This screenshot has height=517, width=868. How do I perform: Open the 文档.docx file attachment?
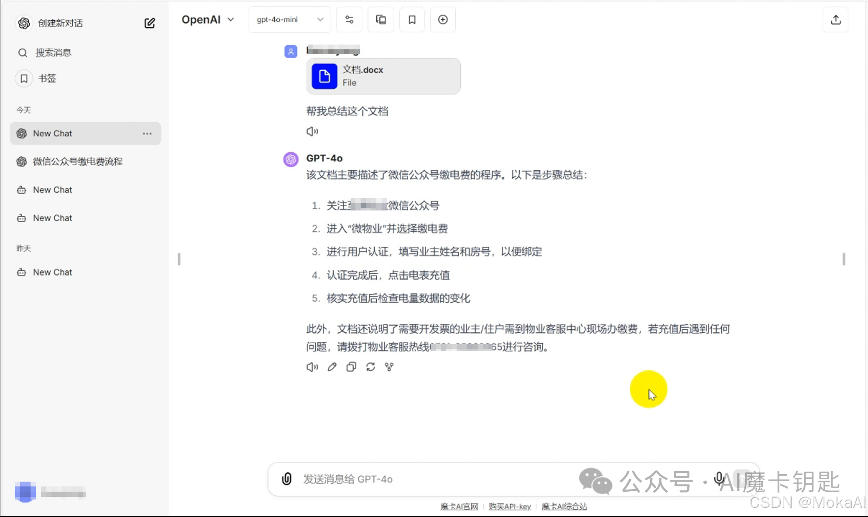click(383, 76)
